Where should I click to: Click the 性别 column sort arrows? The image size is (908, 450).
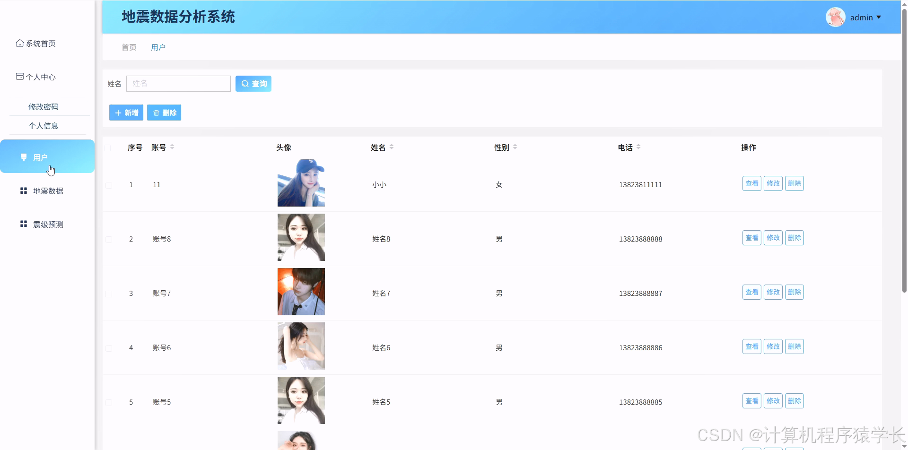515,147
